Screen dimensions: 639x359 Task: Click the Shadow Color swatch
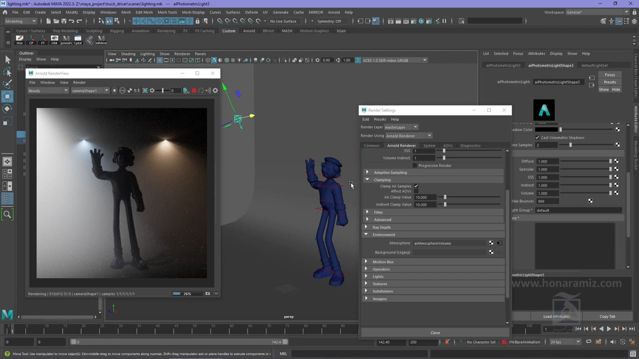pyautogui.click(x=547, y=130)
